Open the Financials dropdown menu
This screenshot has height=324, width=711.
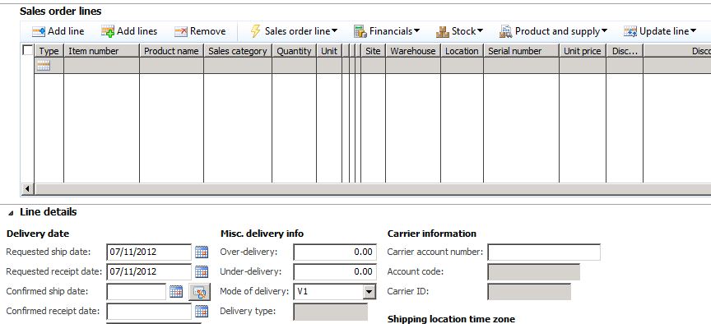387,31
